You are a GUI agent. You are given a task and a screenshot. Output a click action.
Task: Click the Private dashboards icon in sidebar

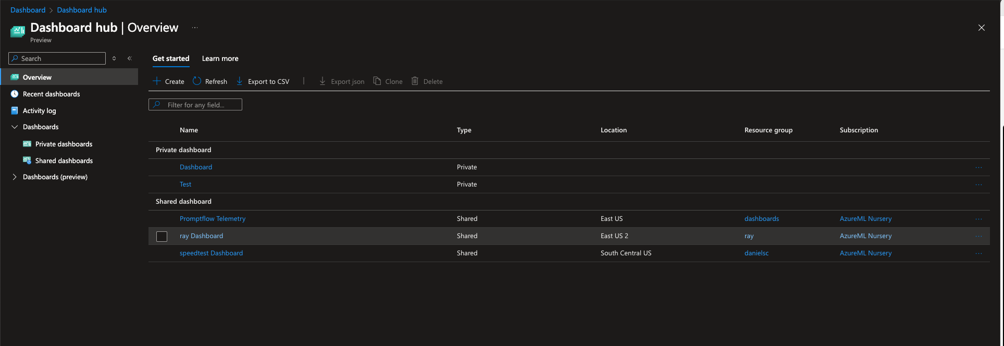(x=27, y=144)
